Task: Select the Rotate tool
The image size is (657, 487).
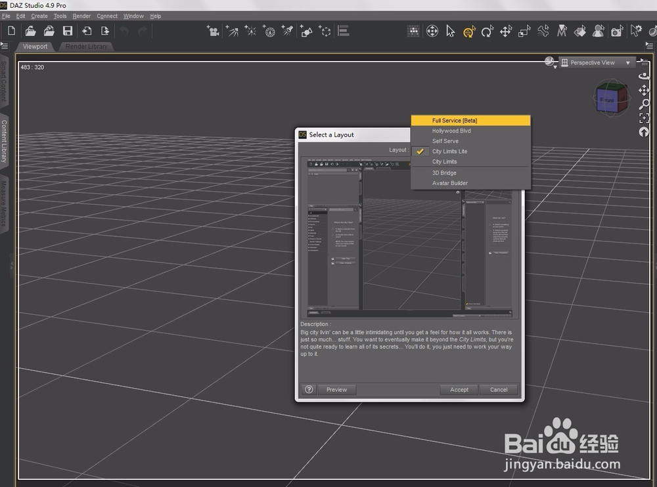Action: (x=487, y=32)
